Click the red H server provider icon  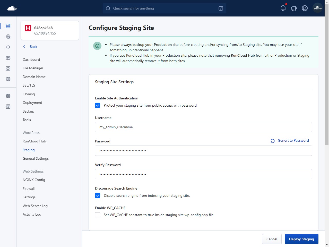pyautogui.click(x=28, y=28)
